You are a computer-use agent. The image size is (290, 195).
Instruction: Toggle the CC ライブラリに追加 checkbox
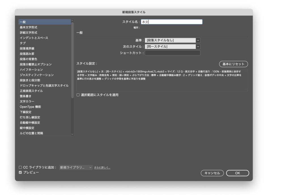point(20,167)
